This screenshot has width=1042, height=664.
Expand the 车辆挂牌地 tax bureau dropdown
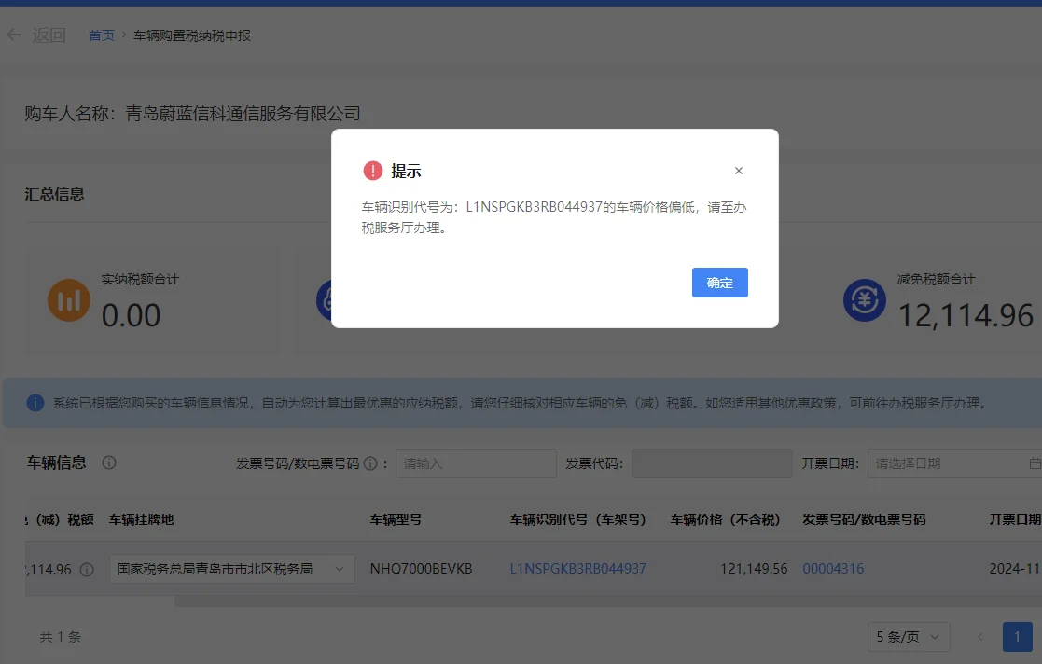[231, 569]
